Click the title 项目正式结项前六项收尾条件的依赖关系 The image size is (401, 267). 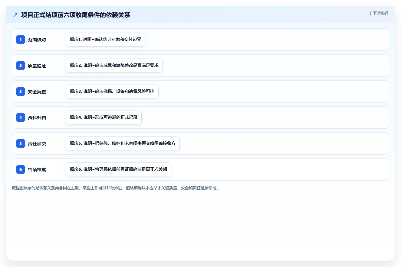click(x=76, y=15)
